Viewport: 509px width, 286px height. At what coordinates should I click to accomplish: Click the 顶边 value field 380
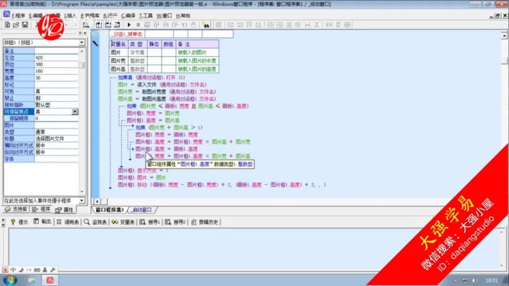(x=56, y=65)
